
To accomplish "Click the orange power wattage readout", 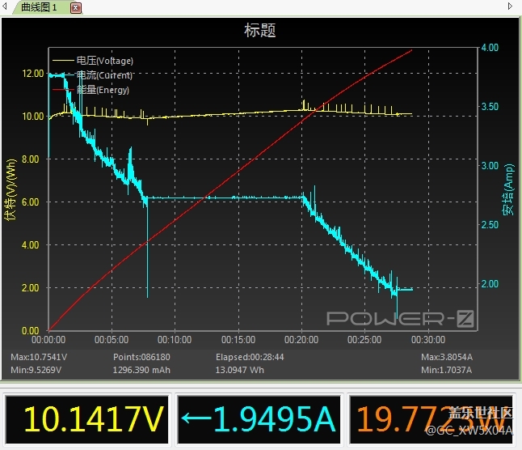I will click(x=431, y=420).
